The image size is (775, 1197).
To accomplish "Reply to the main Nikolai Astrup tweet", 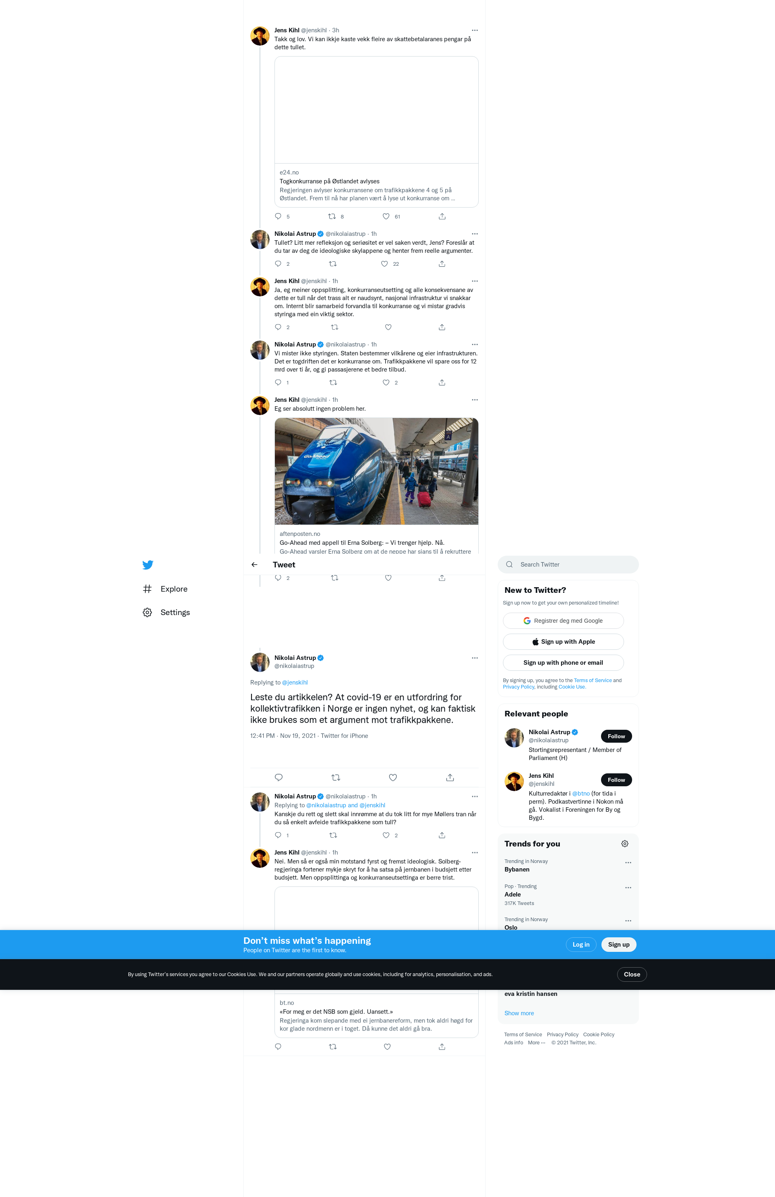I will point(279,777).
